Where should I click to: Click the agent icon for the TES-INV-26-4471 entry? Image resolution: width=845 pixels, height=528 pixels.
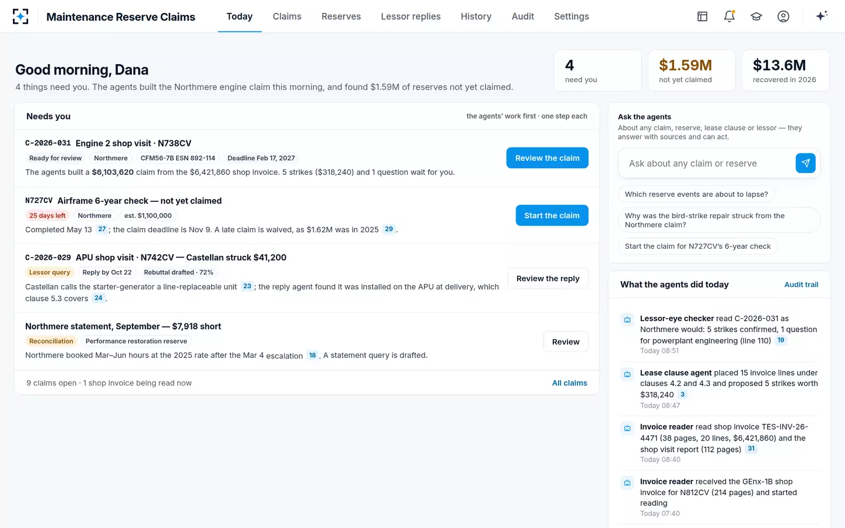coord(627,428)
